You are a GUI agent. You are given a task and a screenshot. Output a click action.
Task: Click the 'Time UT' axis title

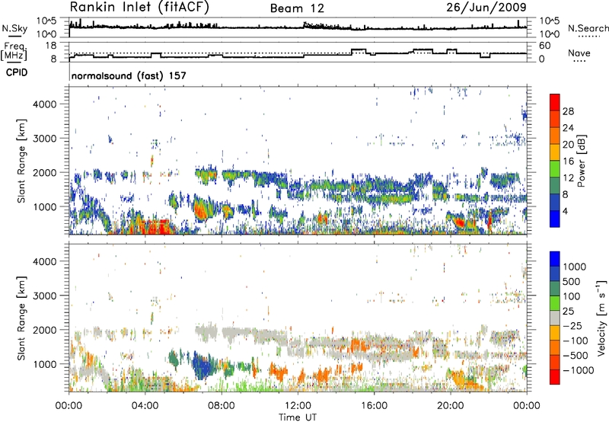point(298,417)
